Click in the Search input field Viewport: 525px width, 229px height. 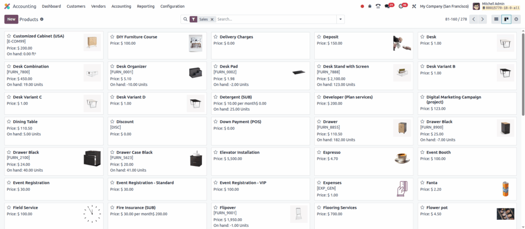[x=276, y=19]
